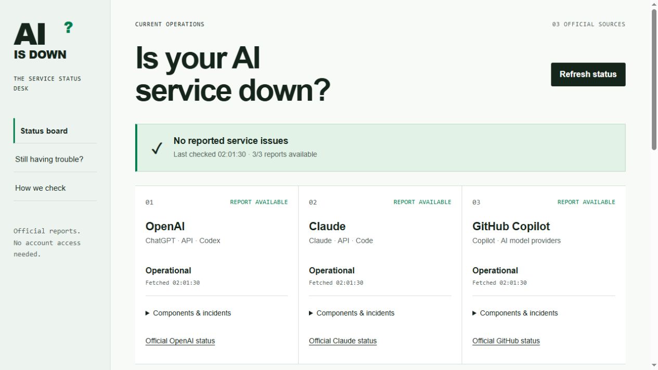Click the Refresh status button

[x=588, y=74]
